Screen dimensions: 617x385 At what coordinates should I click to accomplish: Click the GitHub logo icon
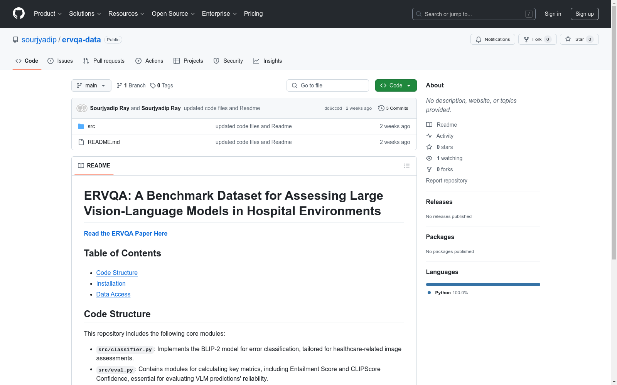(19, 13)
